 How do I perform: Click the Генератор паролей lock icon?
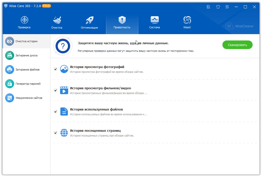tap(10, 84)
